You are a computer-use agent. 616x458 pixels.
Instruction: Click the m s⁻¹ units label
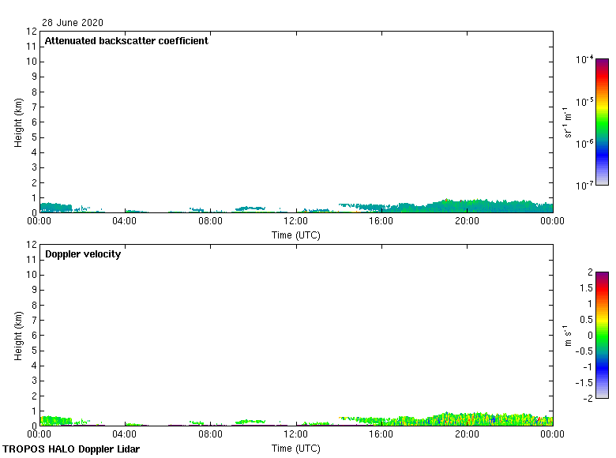[568, 336]
